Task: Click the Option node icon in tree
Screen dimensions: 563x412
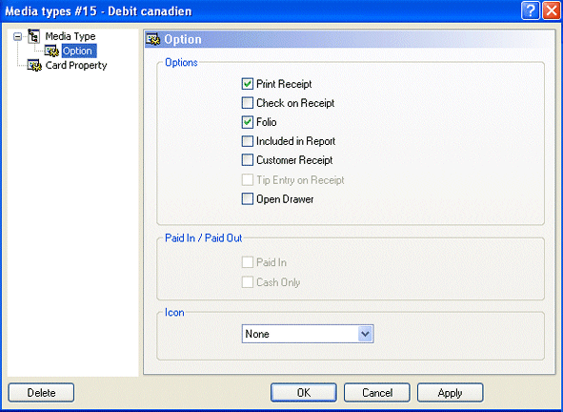Action: click(x=51, y=51)
